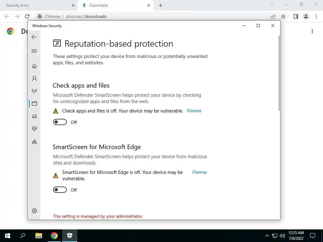This screenshot has width=323, height=242.
Task: Open Account protection in the sidebar
Action: [x=34, y=78]
